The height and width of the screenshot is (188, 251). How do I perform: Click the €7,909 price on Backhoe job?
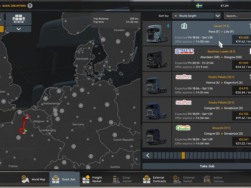[x=243, y=63]
